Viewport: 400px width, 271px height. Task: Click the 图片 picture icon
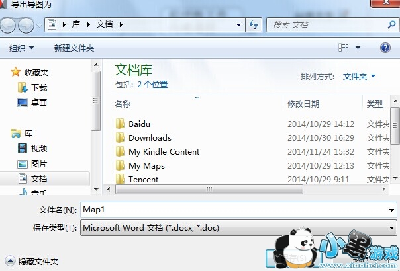coord(23,164)
